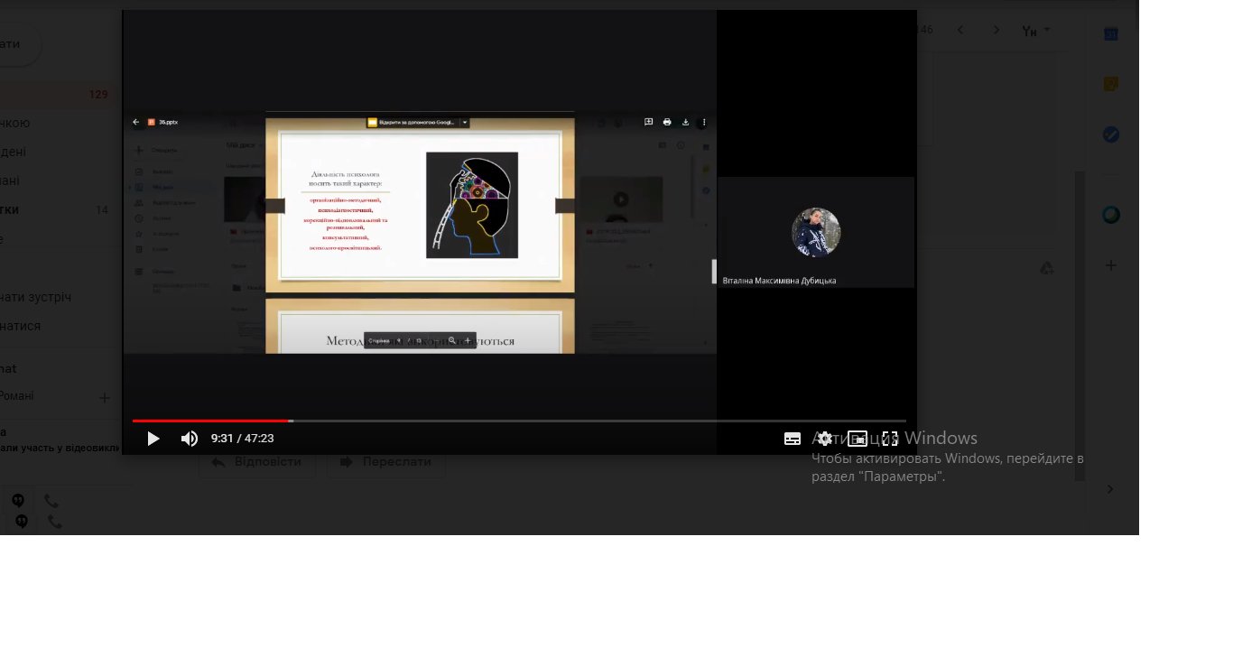Open inbox folder showing 129 unread
Viewport: 1233px width, 657px height.
(58, 95)
